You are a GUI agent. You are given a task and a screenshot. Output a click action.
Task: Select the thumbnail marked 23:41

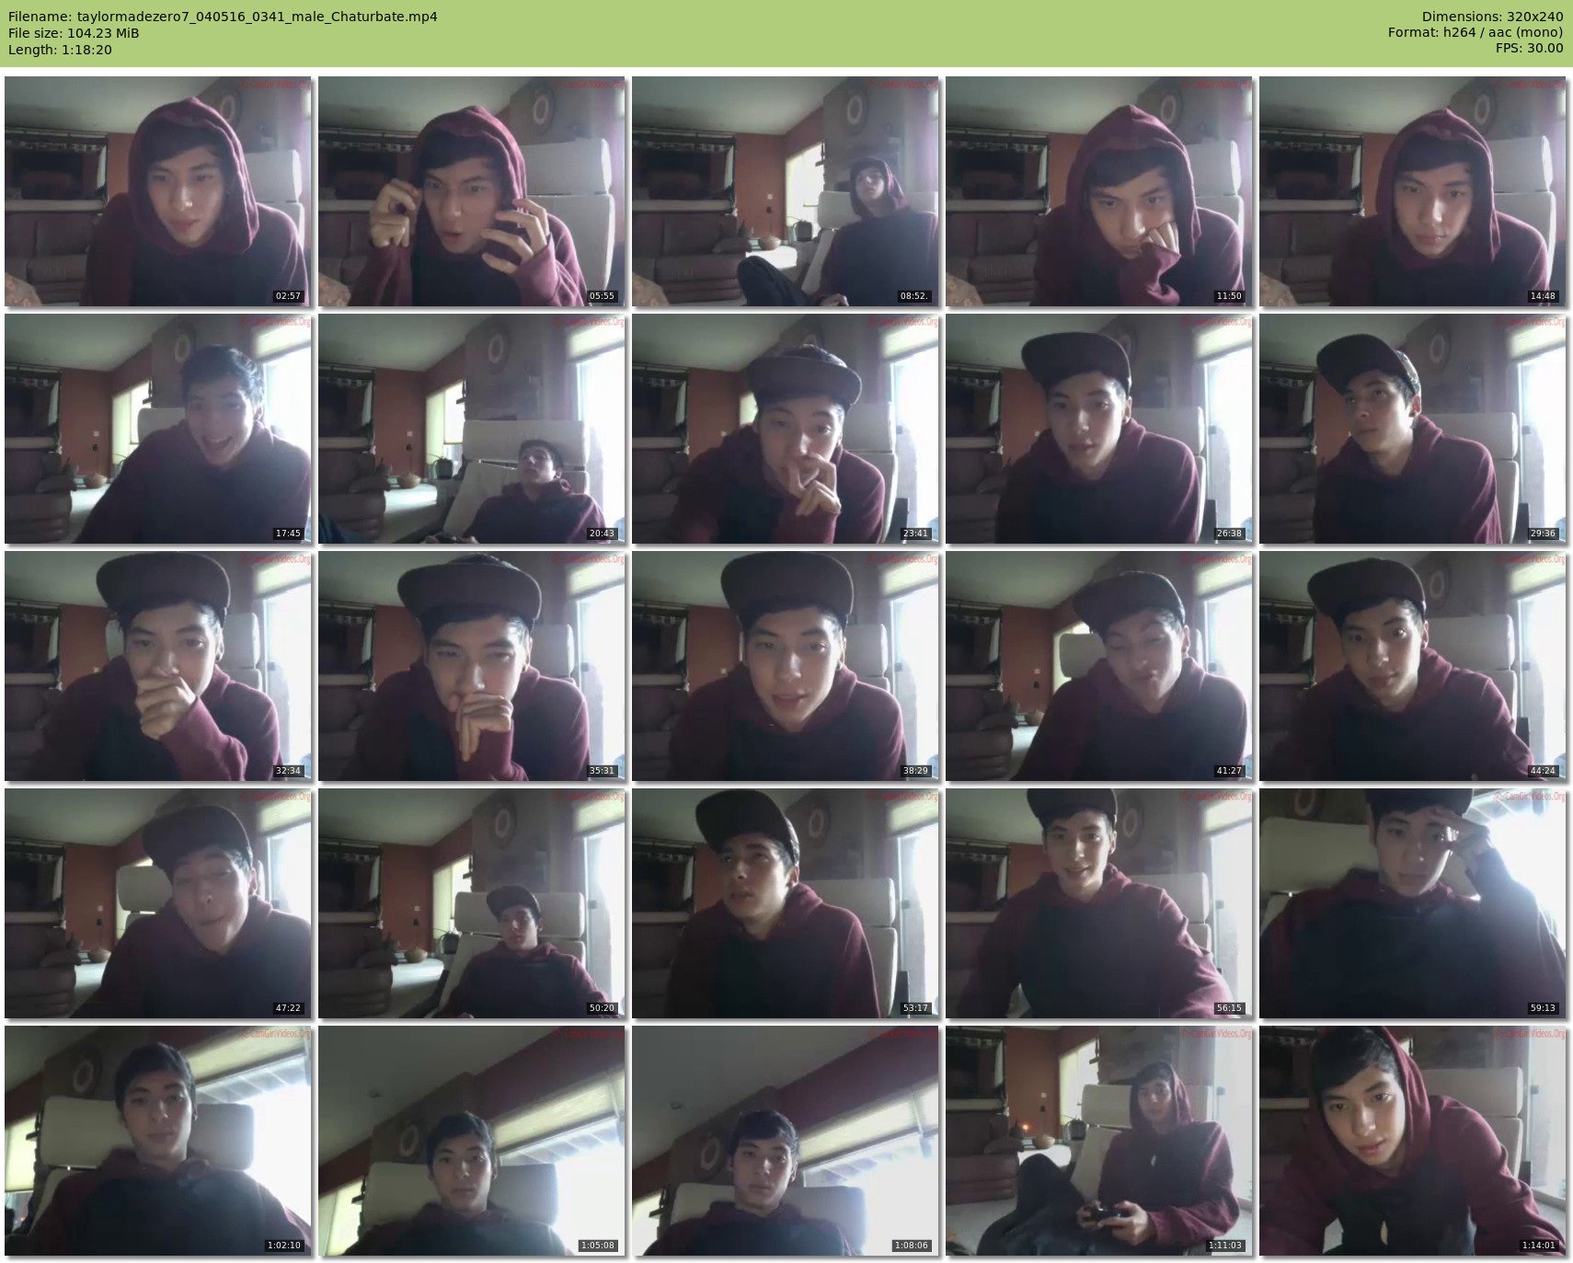(786, 429)
